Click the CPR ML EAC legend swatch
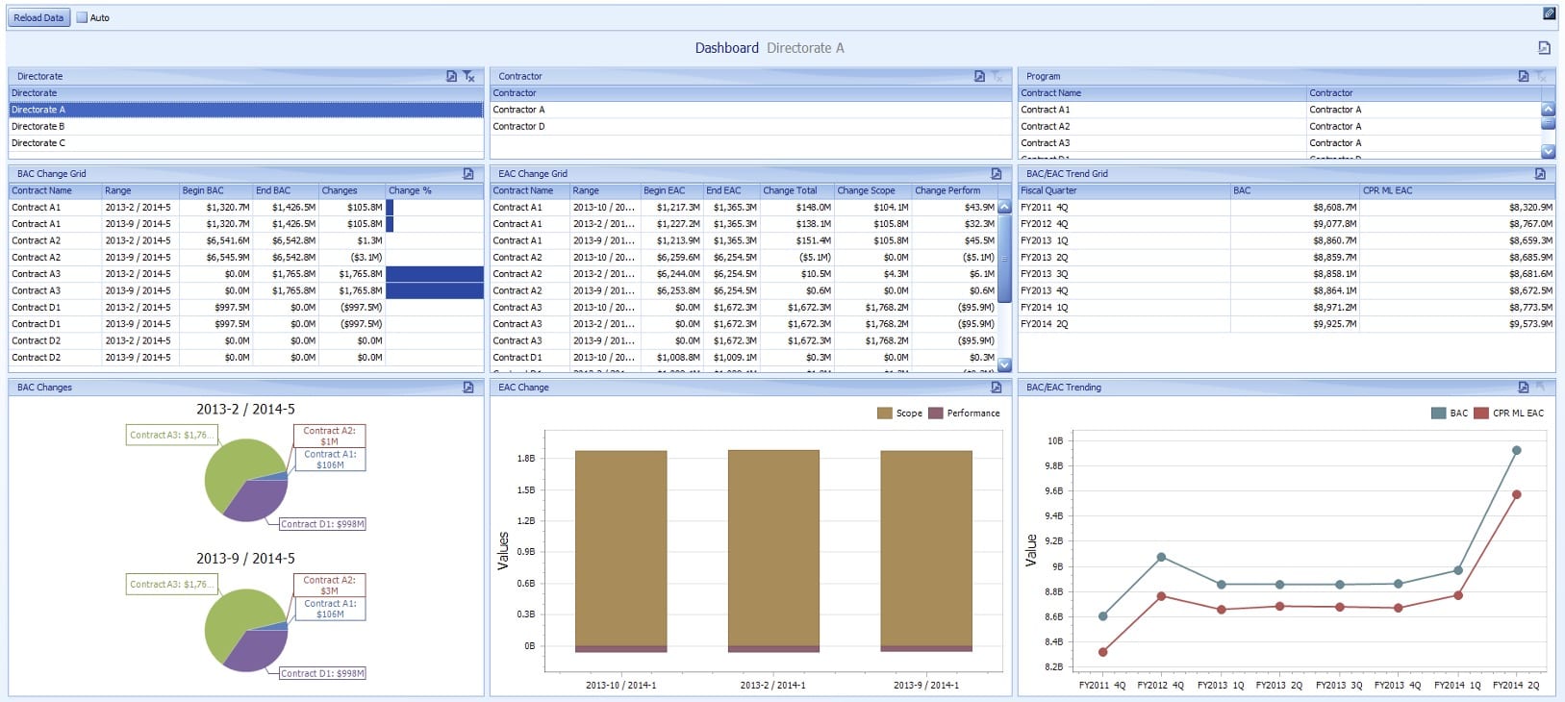 coord(1481,414)
